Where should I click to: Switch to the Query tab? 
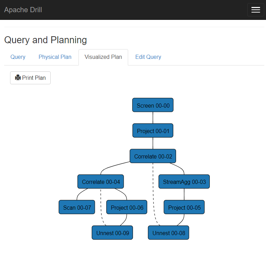coord(18,57)
